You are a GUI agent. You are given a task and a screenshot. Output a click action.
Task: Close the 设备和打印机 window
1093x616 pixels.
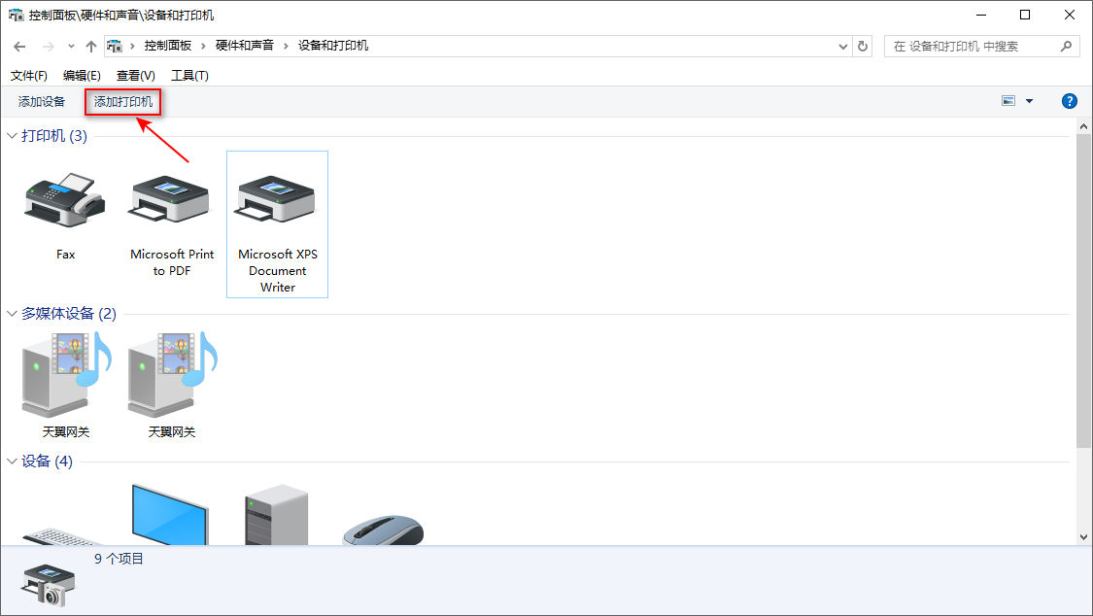pos(1070,15)
